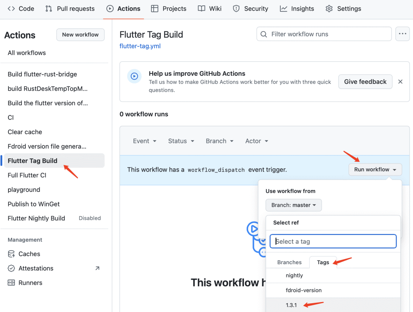The width and height of the screenshot is (413, 312).
Task: Open the Branch: master selector
Action: click(x=294, y=205)
